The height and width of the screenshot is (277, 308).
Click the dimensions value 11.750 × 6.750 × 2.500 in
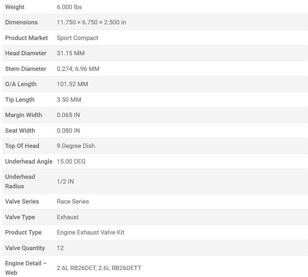click(91, 22)
